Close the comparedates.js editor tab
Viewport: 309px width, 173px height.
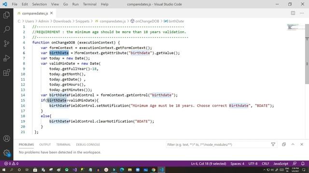(x=52, y=13)
